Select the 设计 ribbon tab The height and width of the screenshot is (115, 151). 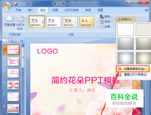click(x=43, y=10)
